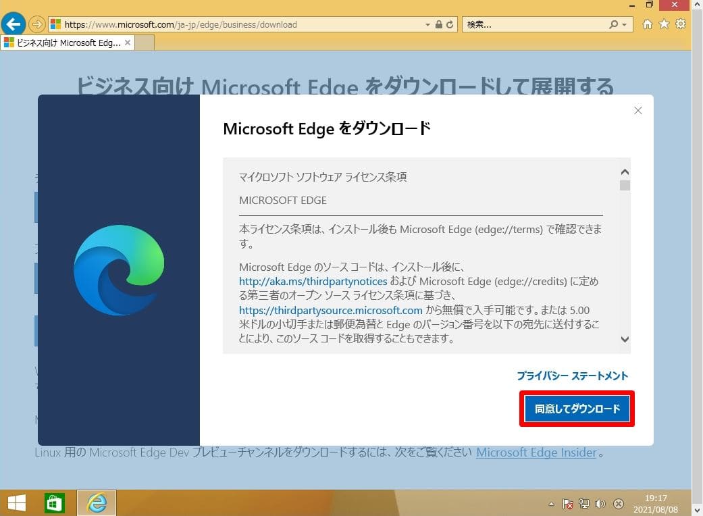
Task: Click the network icon in system tray
Action: coord(583,504)
